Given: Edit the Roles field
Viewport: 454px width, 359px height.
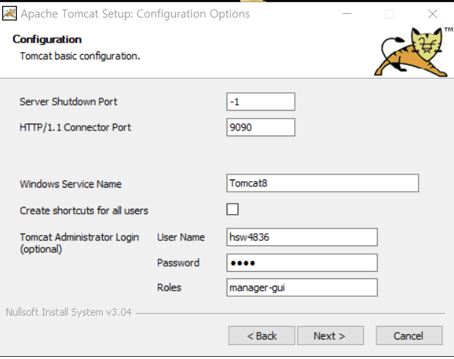Looking at the screenshot, I should coord(302,287).
